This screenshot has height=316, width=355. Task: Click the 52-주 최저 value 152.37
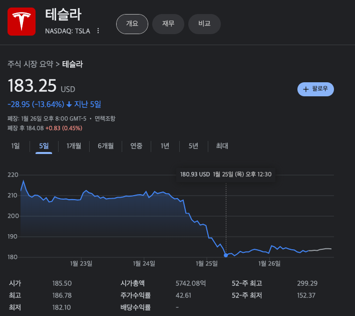306,295
